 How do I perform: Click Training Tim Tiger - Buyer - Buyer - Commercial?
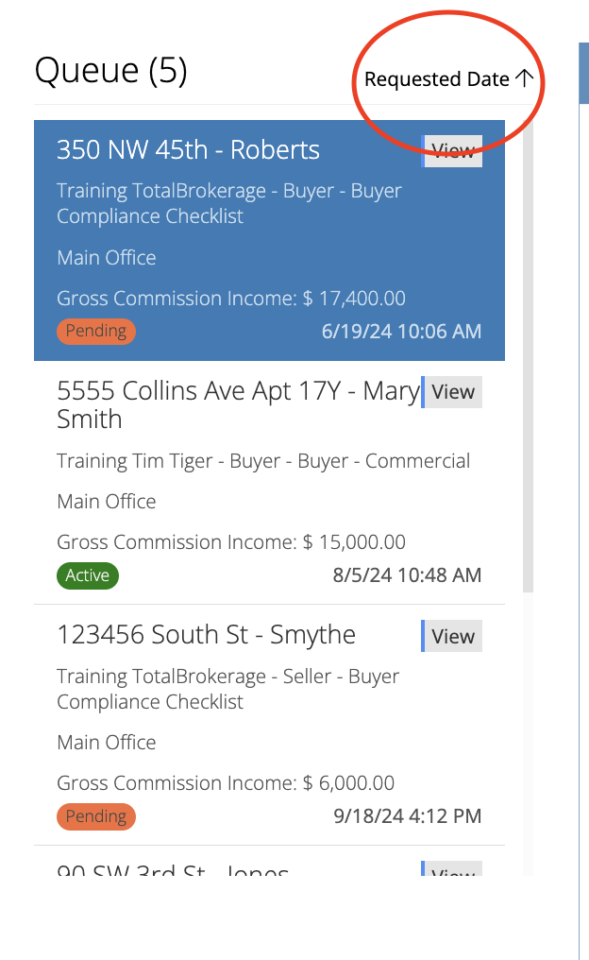point(263,461)
